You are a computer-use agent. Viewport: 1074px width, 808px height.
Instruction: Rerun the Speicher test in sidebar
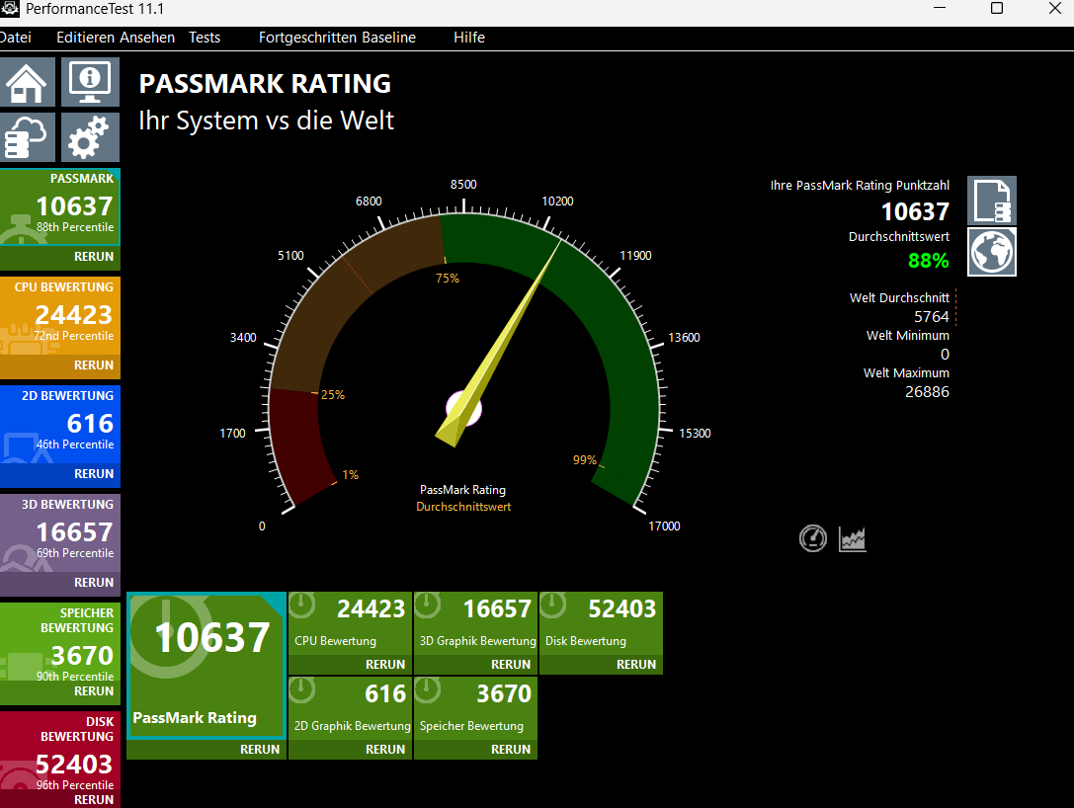(x=94, y=691)
